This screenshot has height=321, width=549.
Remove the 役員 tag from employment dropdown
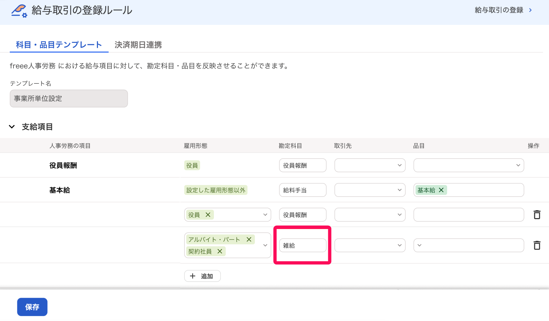pyautogui.click(x=208, y=215)
